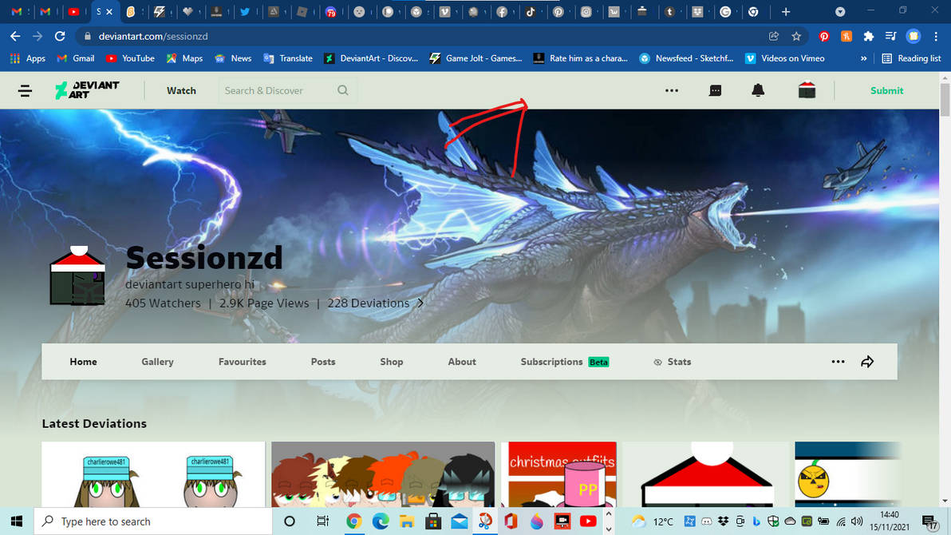This screenshot has width=951, height=535.
Task: Click the profile share arrow icon
Action: tap(867, 362)
